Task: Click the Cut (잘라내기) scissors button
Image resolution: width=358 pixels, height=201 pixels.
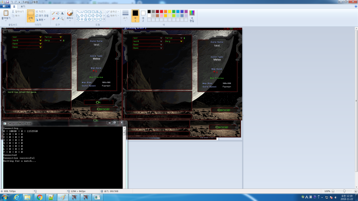Action: [17, 12]
